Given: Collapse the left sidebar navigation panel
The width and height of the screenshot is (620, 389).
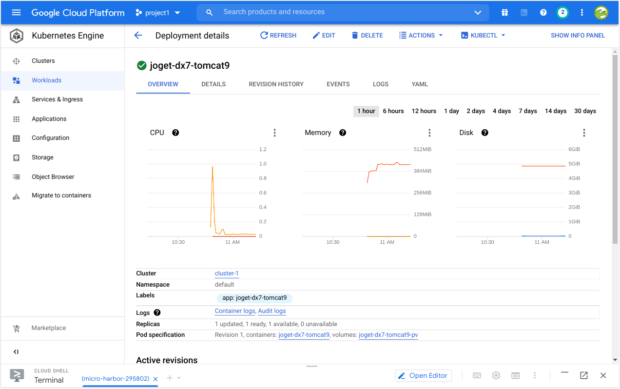Looking at the screenshot, I should 16,352.
